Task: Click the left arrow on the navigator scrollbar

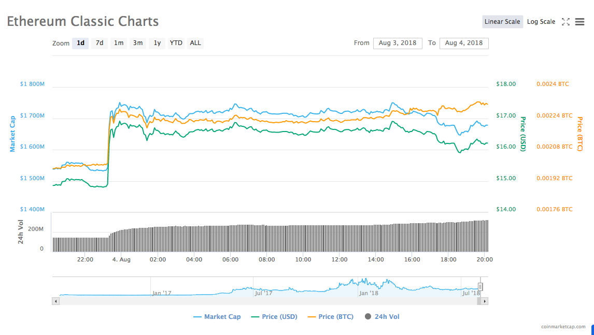Action: tap(55, 300)
